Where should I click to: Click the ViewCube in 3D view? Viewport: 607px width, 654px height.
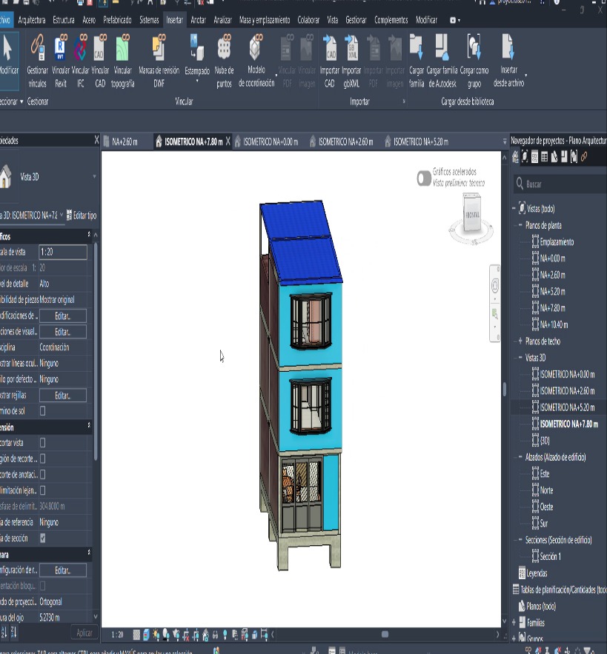[x=472, y=213]
